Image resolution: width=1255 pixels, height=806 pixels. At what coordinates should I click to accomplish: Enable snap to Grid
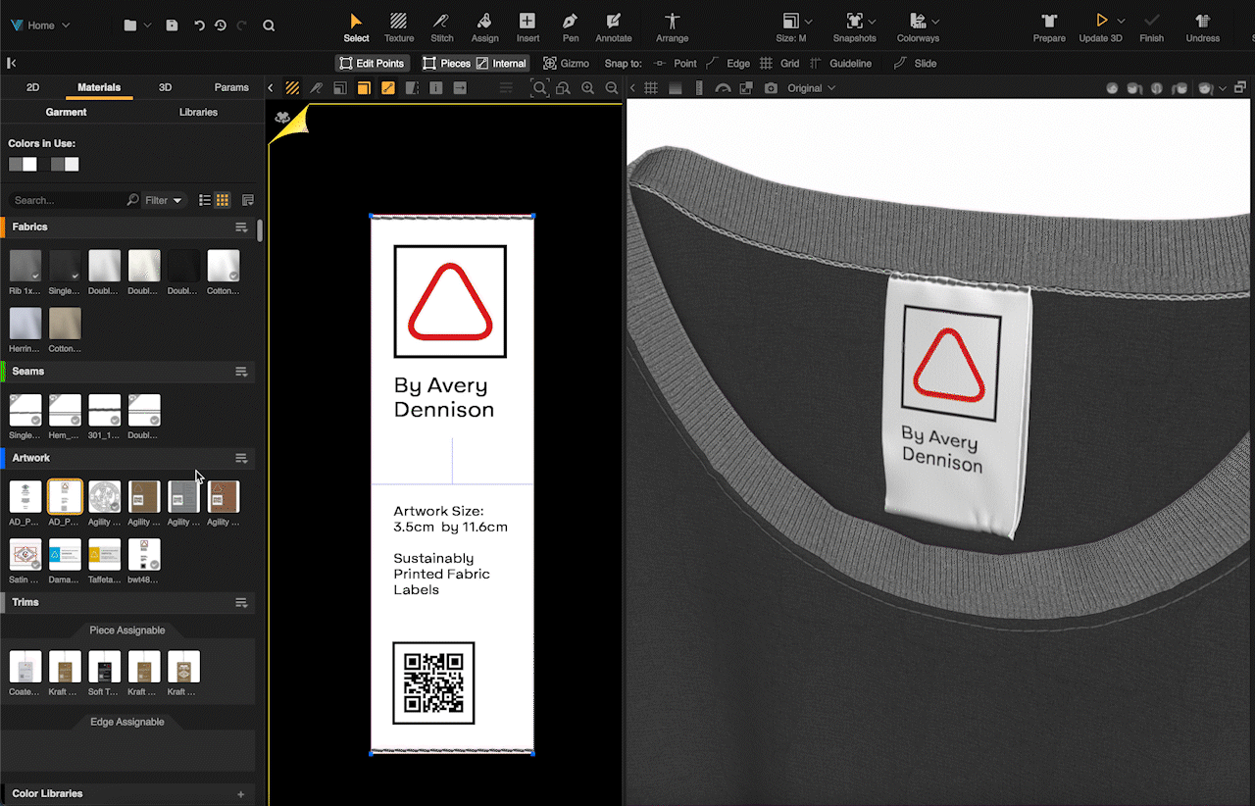(x=780, y=63)
